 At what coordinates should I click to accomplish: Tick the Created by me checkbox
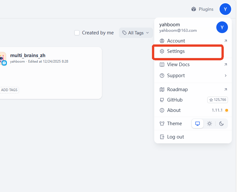77,33
